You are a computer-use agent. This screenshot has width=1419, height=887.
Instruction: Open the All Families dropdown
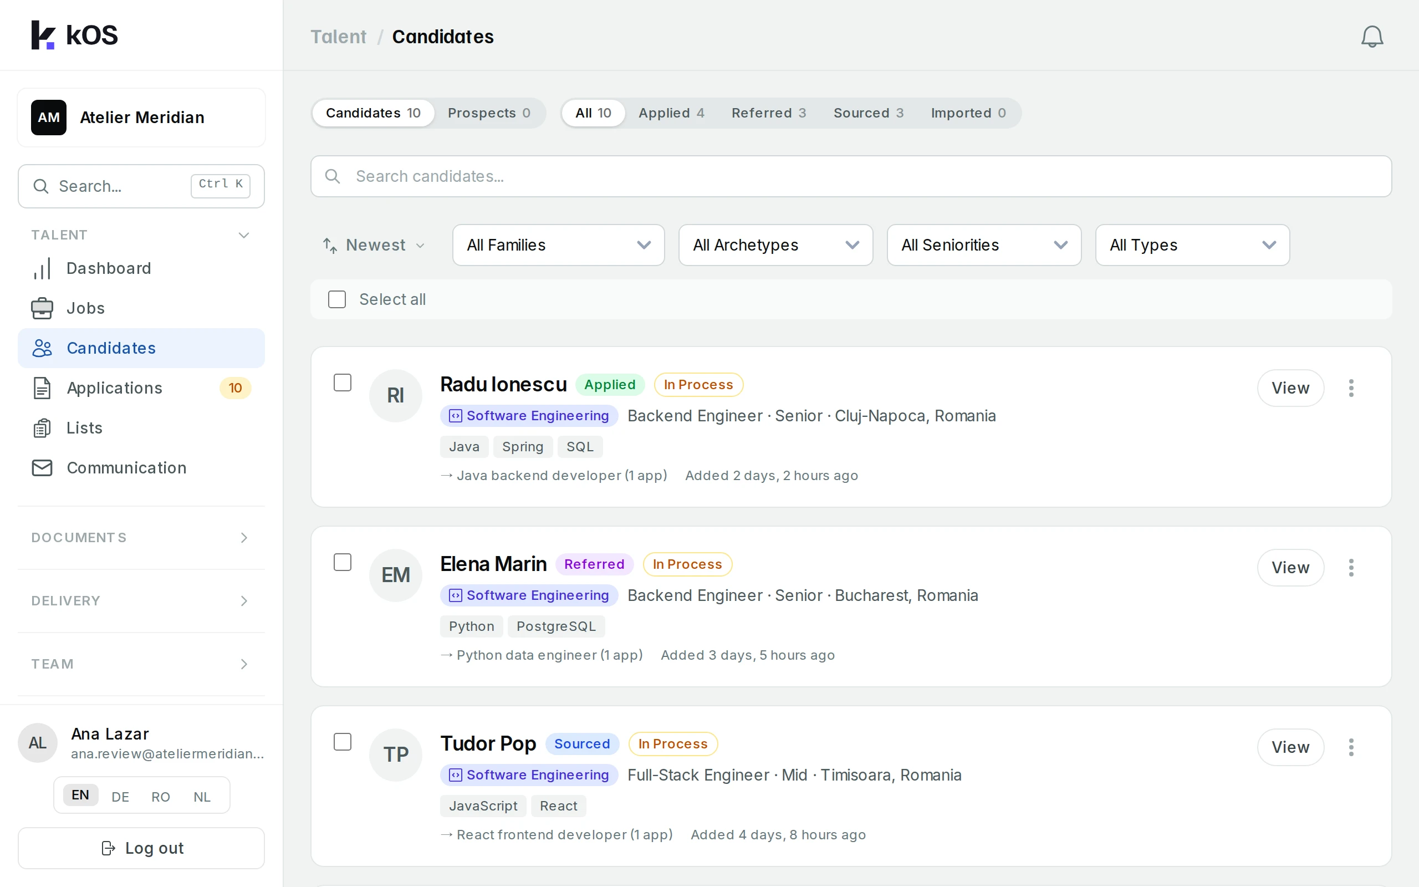click(x=558, y=244)
